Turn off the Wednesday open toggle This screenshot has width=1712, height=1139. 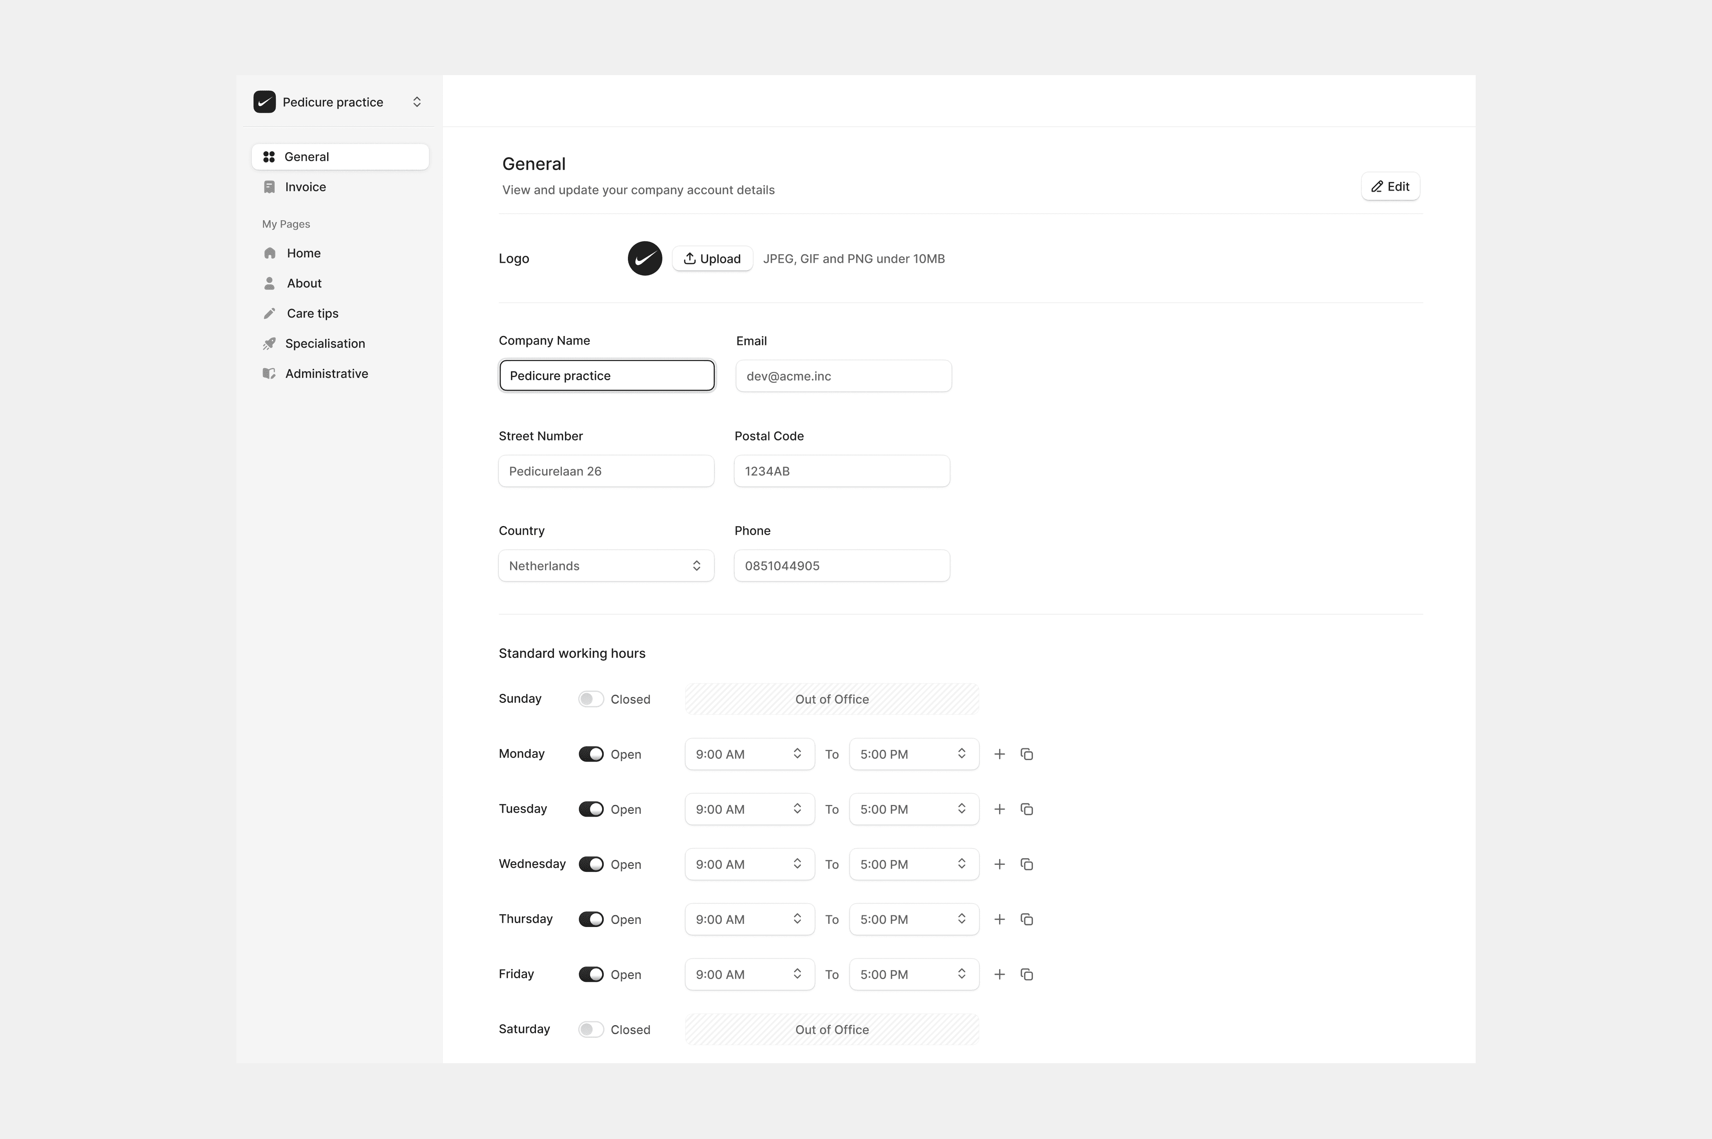pyautogui.click(x=590, y=864)
